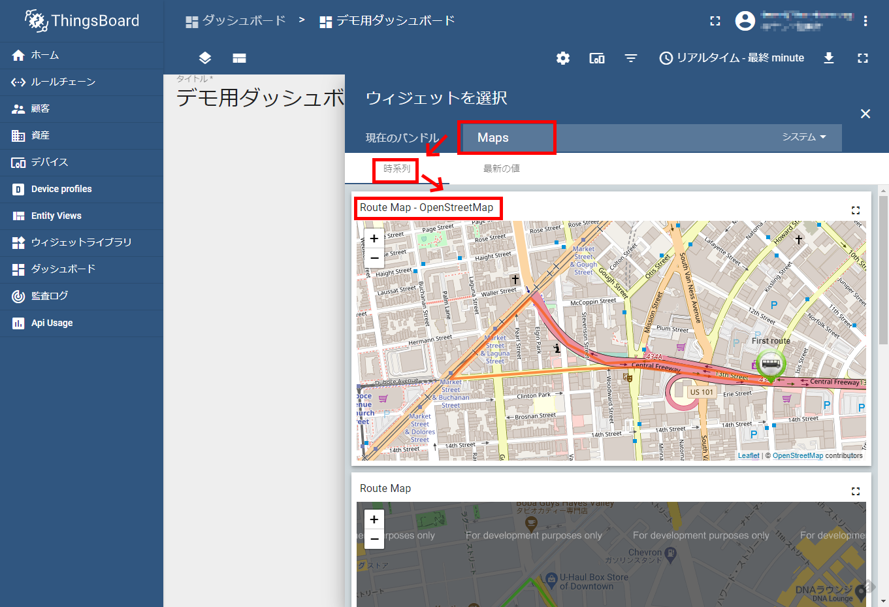
Task: Close the ウィジェットを選択 panel
Action: [865, 114]
